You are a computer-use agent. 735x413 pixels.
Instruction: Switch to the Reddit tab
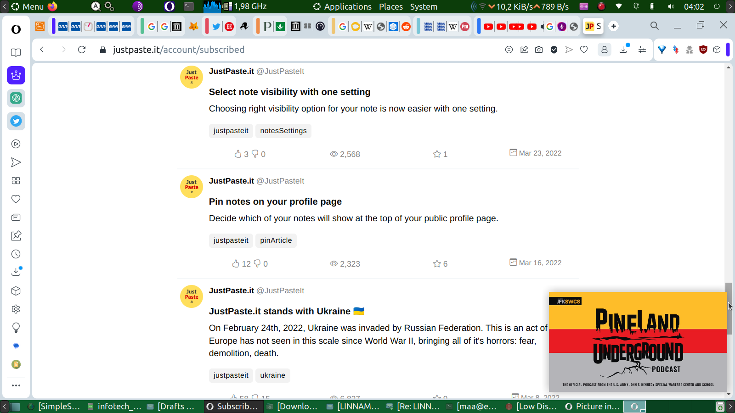[406, 26]
